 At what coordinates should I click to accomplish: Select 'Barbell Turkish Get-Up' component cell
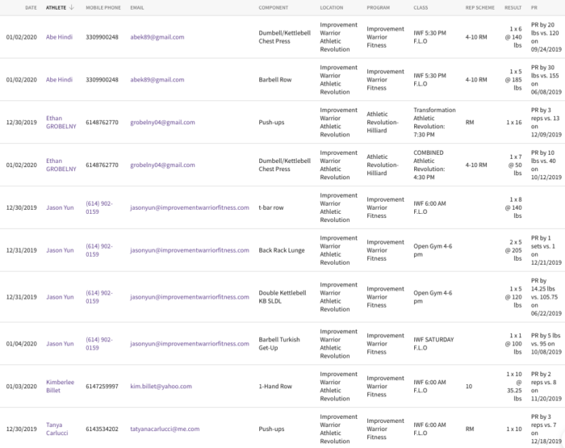pos(279,344)
